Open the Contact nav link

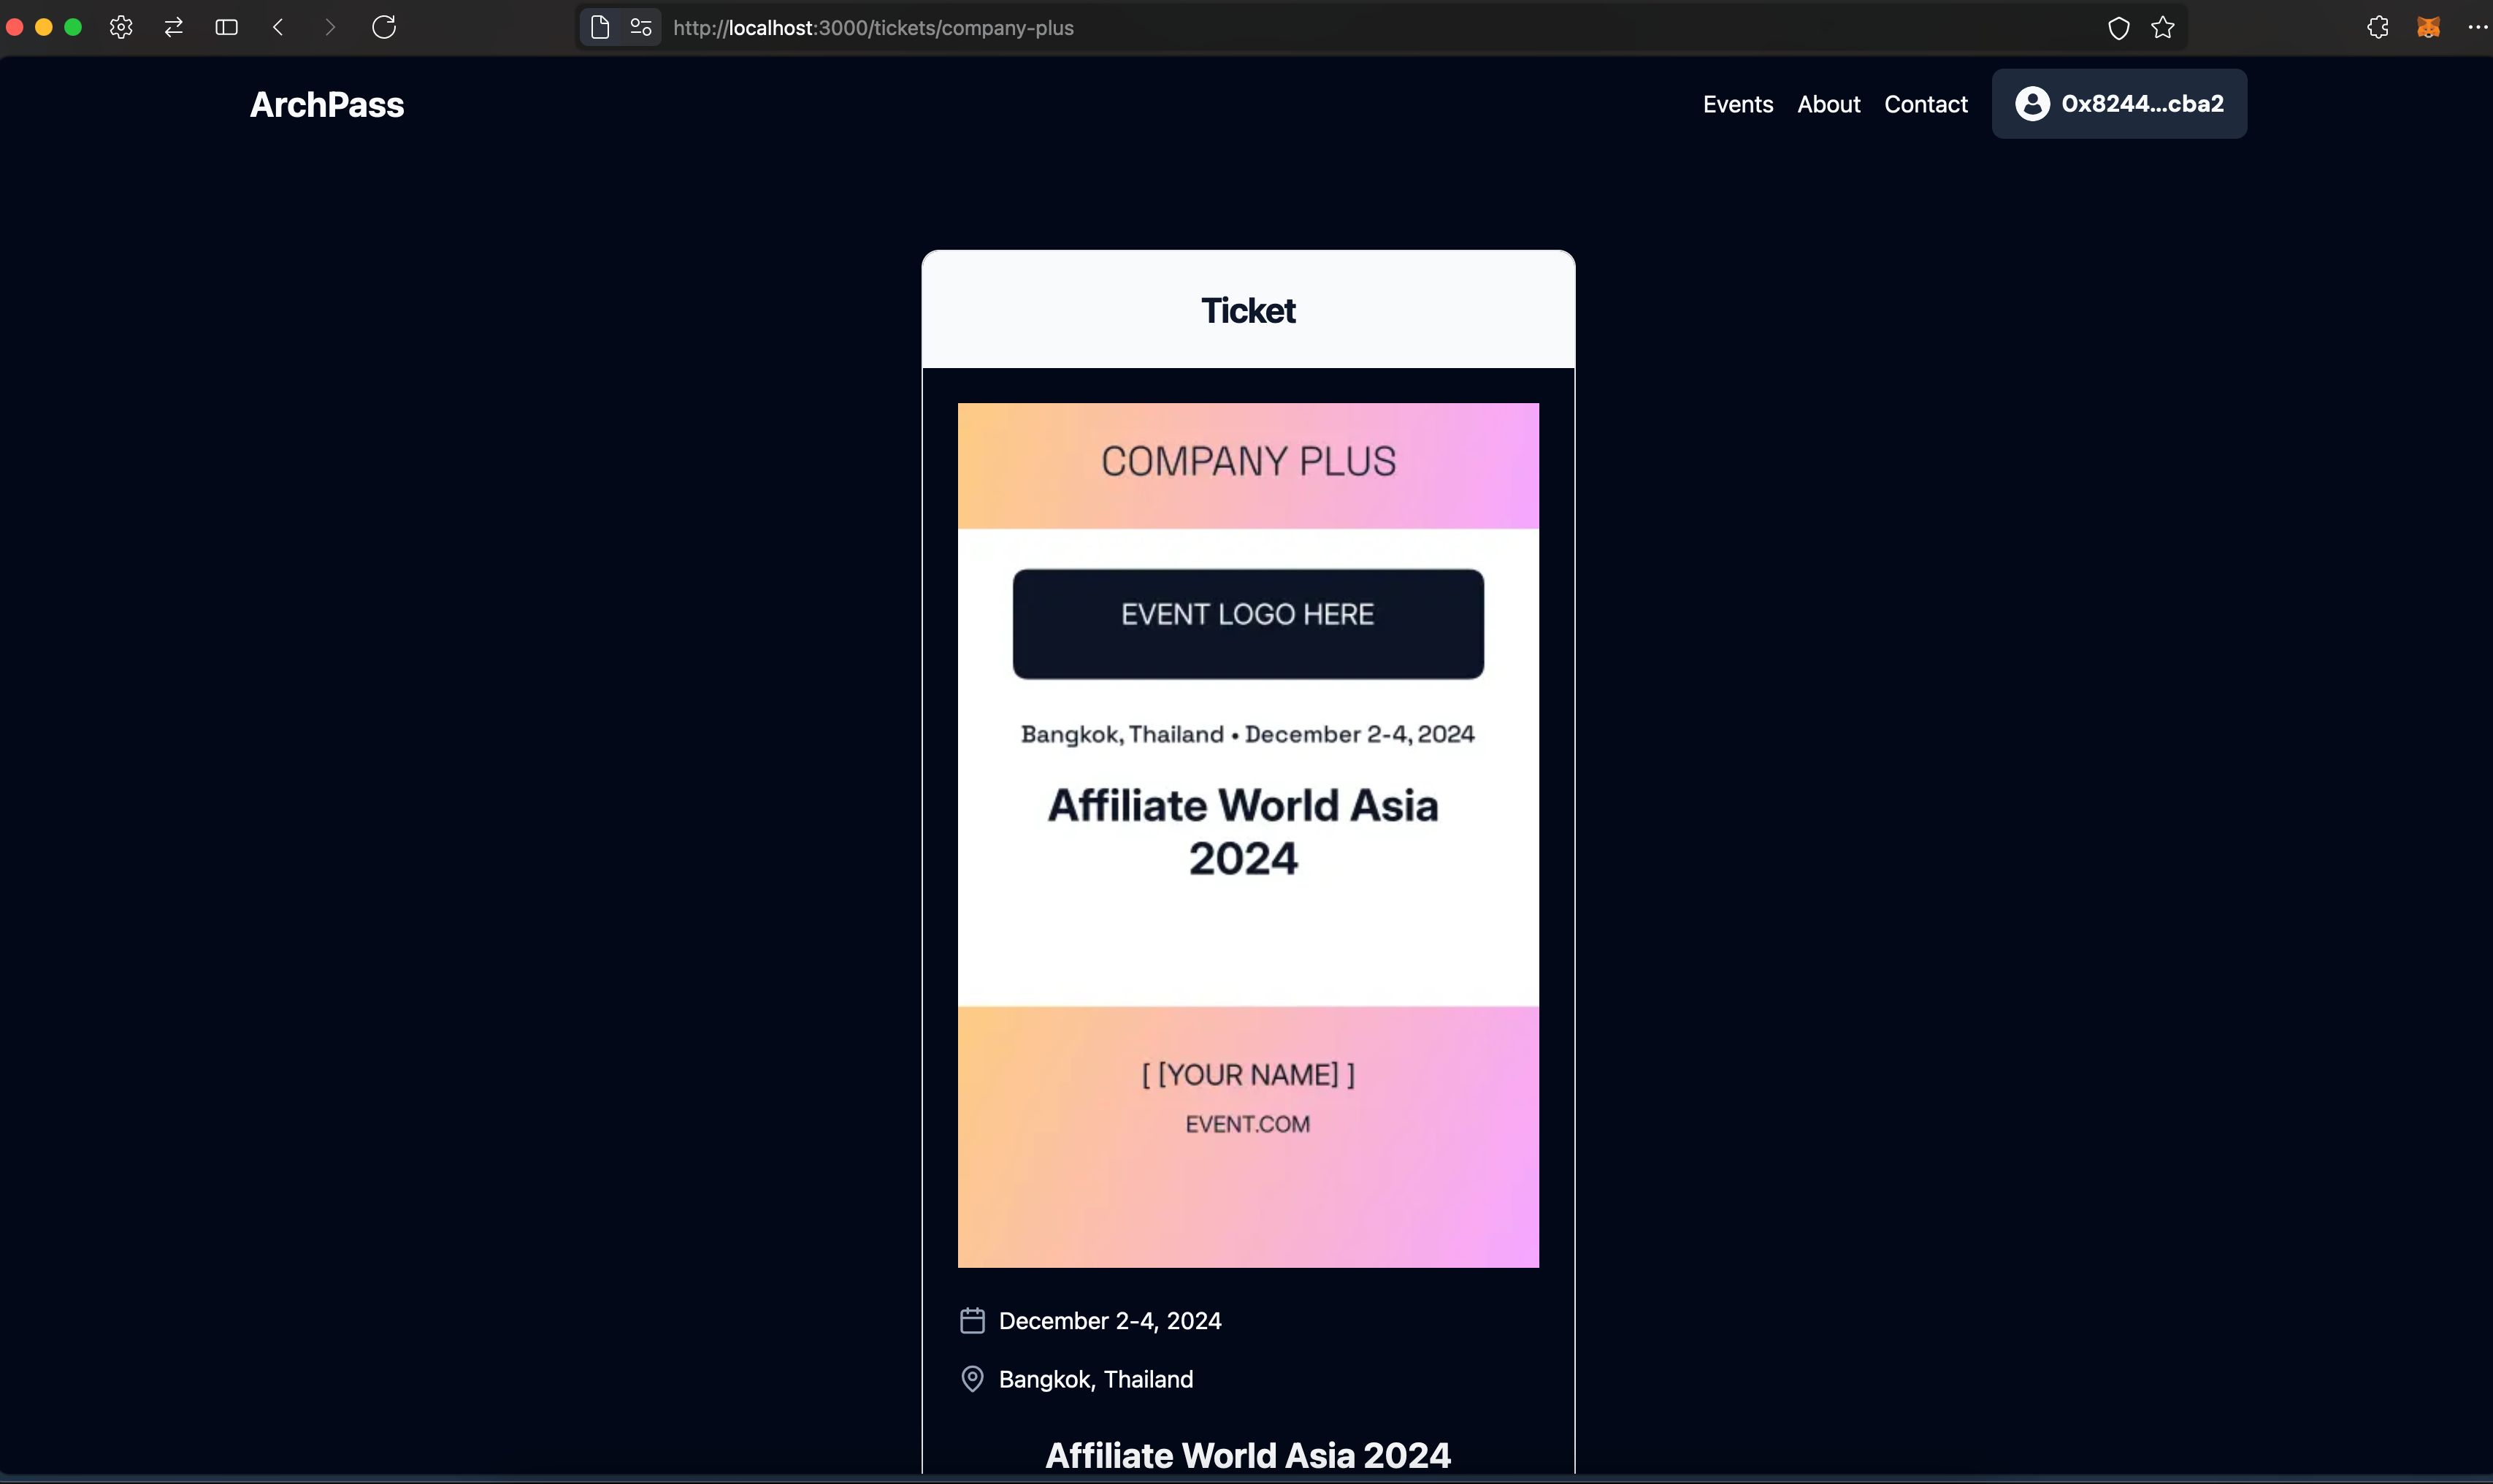[x=1925, y=104]
